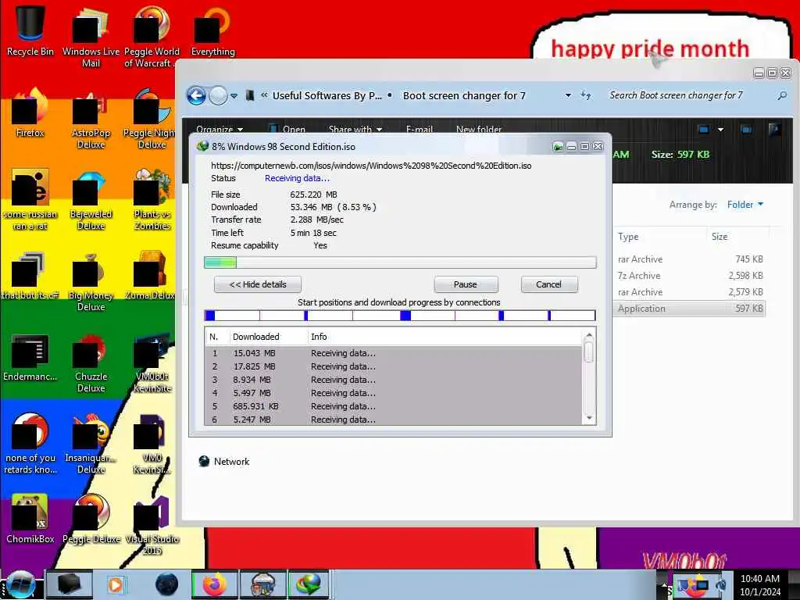Select connection 5 row with 685.931 KB
The width and height of the screenshot is (800, 600).
click(x=394, y=406)
